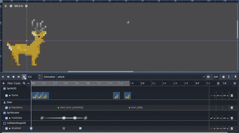Open loop wrap mode dropdown for modulate track
239x133 pixels.
[x=226, y=118]
